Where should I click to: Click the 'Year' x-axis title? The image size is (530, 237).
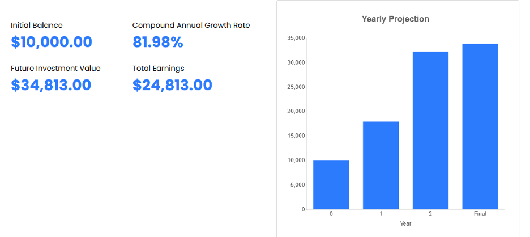(x=405, y=224)
